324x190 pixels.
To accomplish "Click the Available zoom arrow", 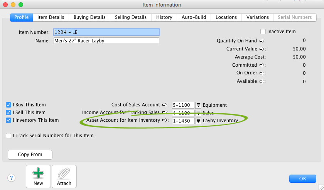I will 262,82.
